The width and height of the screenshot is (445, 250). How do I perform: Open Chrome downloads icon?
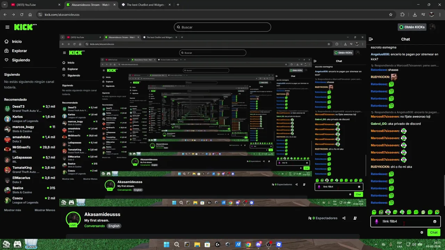click(415, 15)
